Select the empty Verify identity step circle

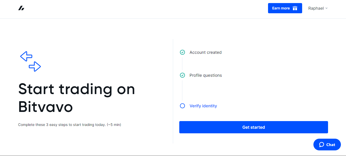tap(182, 106)
